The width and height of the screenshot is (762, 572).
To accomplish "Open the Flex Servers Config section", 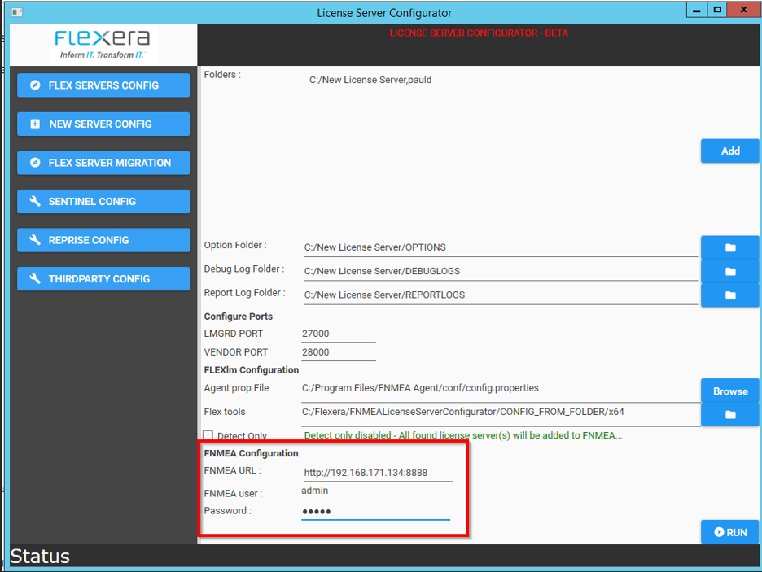I will [103, 85].
